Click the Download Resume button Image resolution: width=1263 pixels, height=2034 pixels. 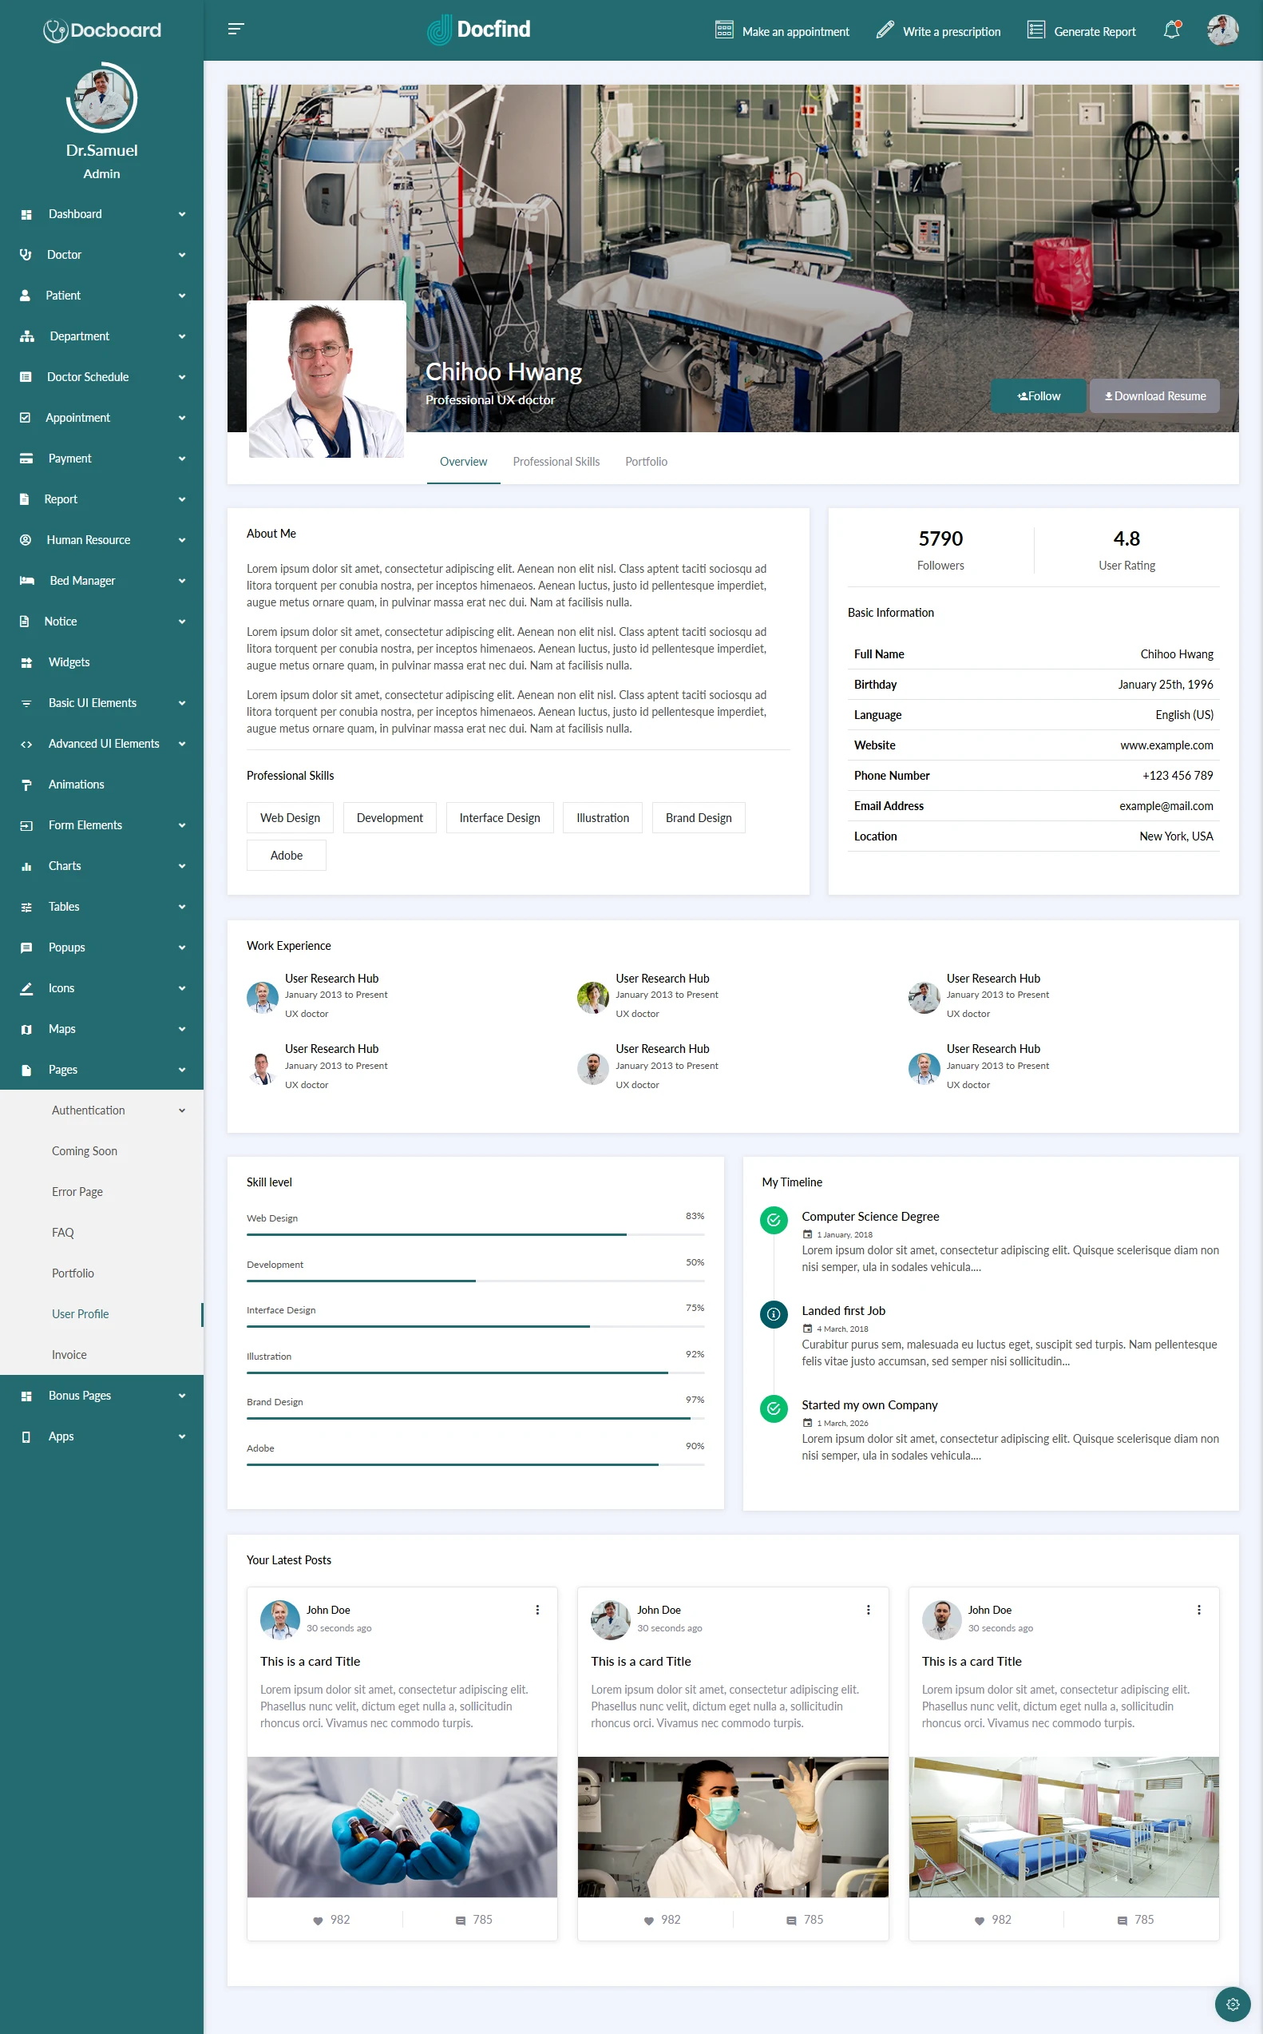tap(1154, 396)
